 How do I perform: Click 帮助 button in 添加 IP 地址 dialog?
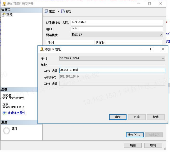156,117
